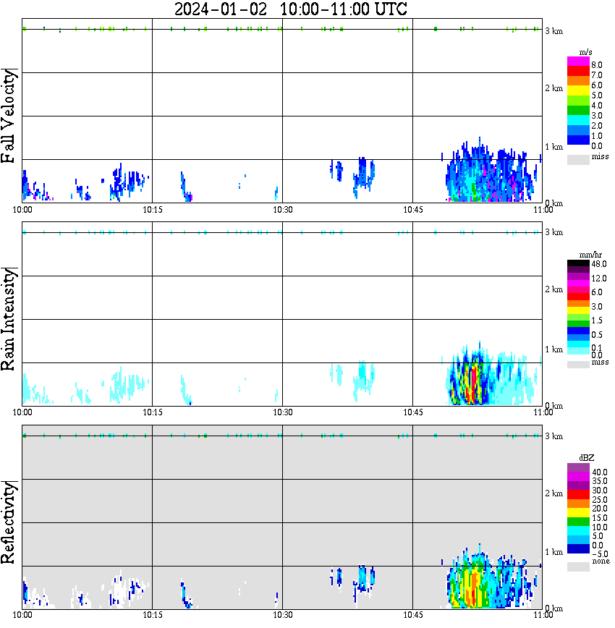Select dark blue swatch in Reflectivity dBZ legend
Screen dimensions: 615x628
click(578, 548)
